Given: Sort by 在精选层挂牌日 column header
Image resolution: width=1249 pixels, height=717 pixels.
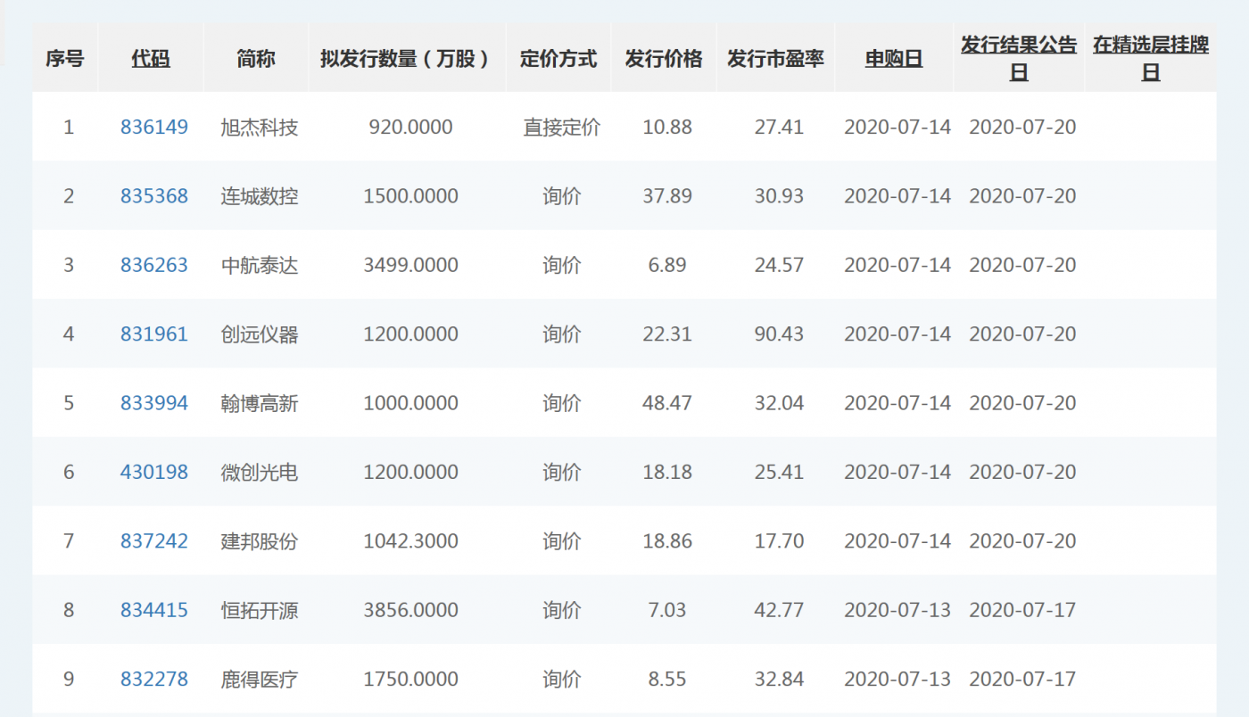Looking at the screenshot, I should tap(1151, 59).
